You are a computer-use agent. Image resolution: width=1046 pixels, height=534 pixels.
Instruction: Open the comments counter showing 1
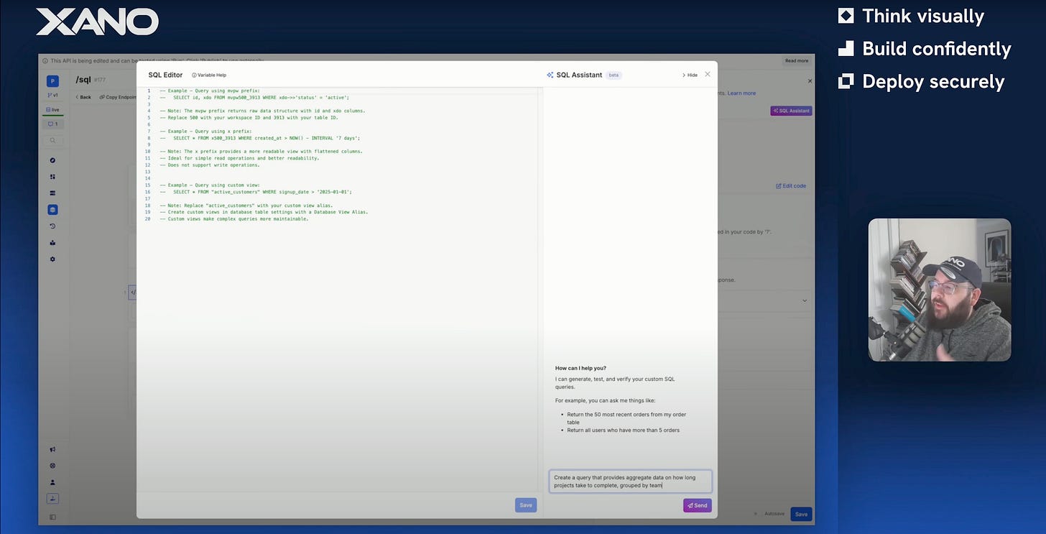52,124
